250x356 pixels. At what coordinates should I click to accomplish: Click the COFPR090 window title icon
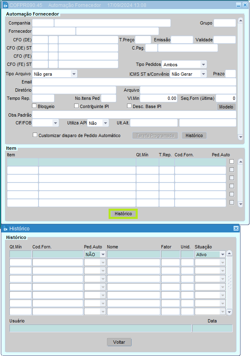pos(5,5)
